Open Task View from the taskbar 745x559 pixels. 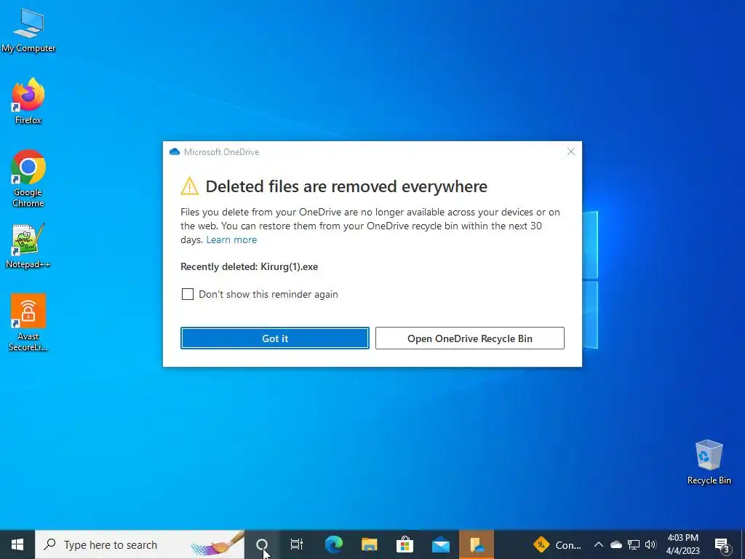pyautogui.click(x=297, y=544)
